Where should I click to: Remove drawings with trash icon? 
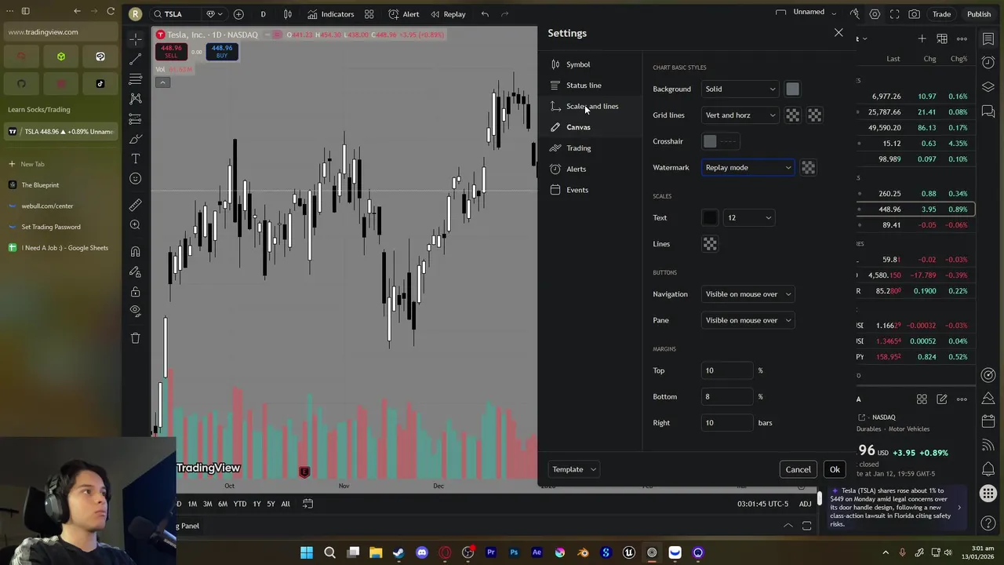tap(135, 338)
